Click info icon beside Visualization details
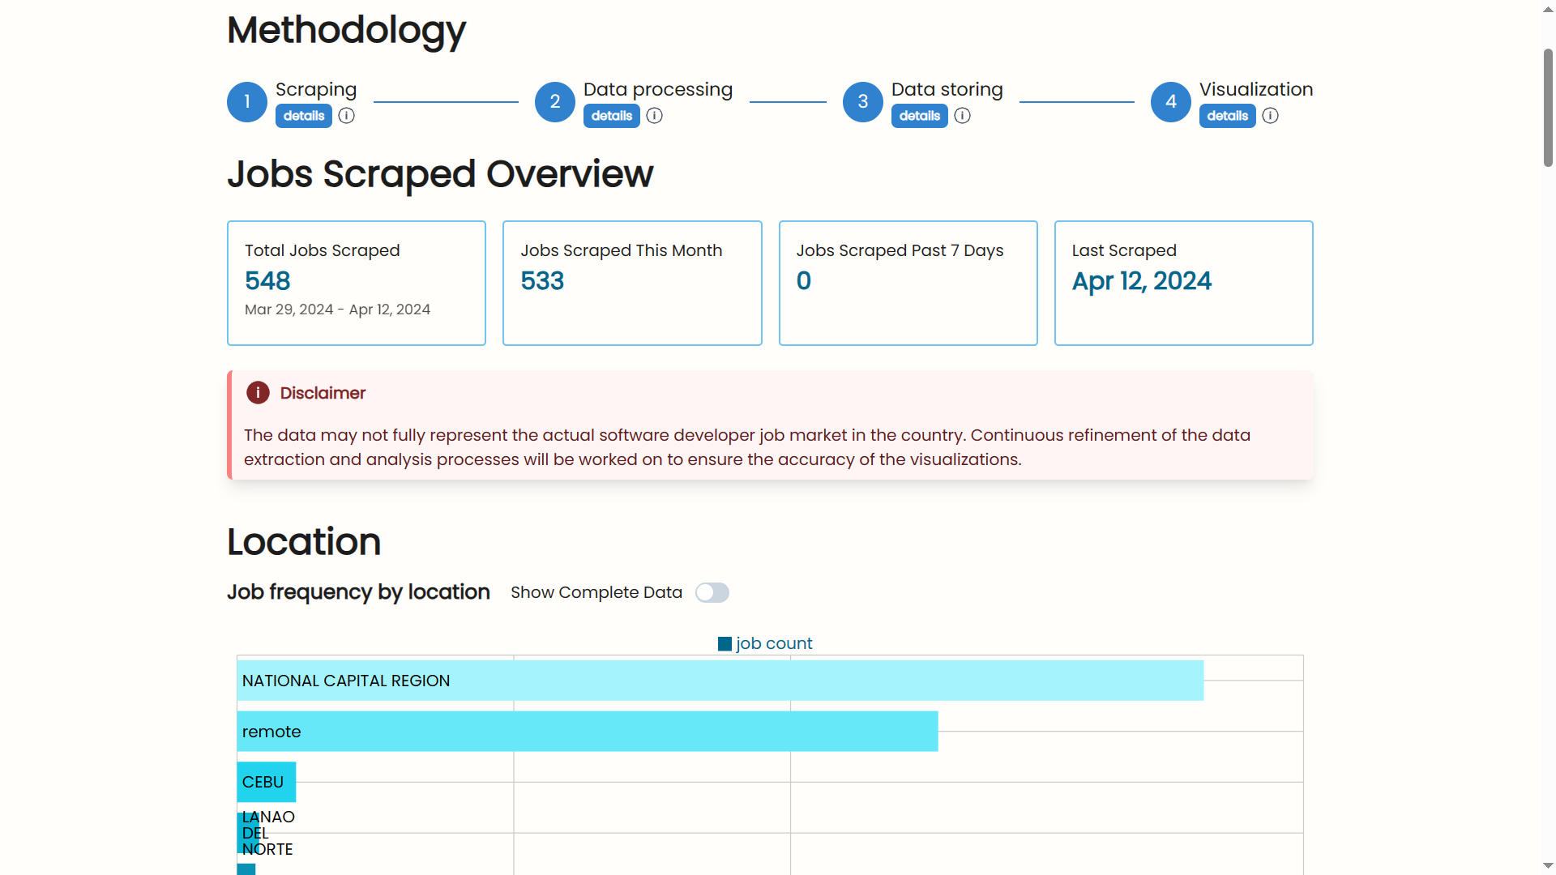 pos(1270,116)
